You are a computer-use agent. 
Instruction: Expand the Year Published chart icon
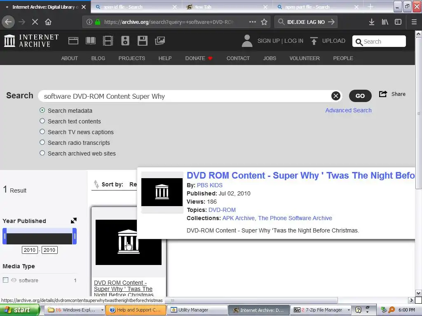74,221
